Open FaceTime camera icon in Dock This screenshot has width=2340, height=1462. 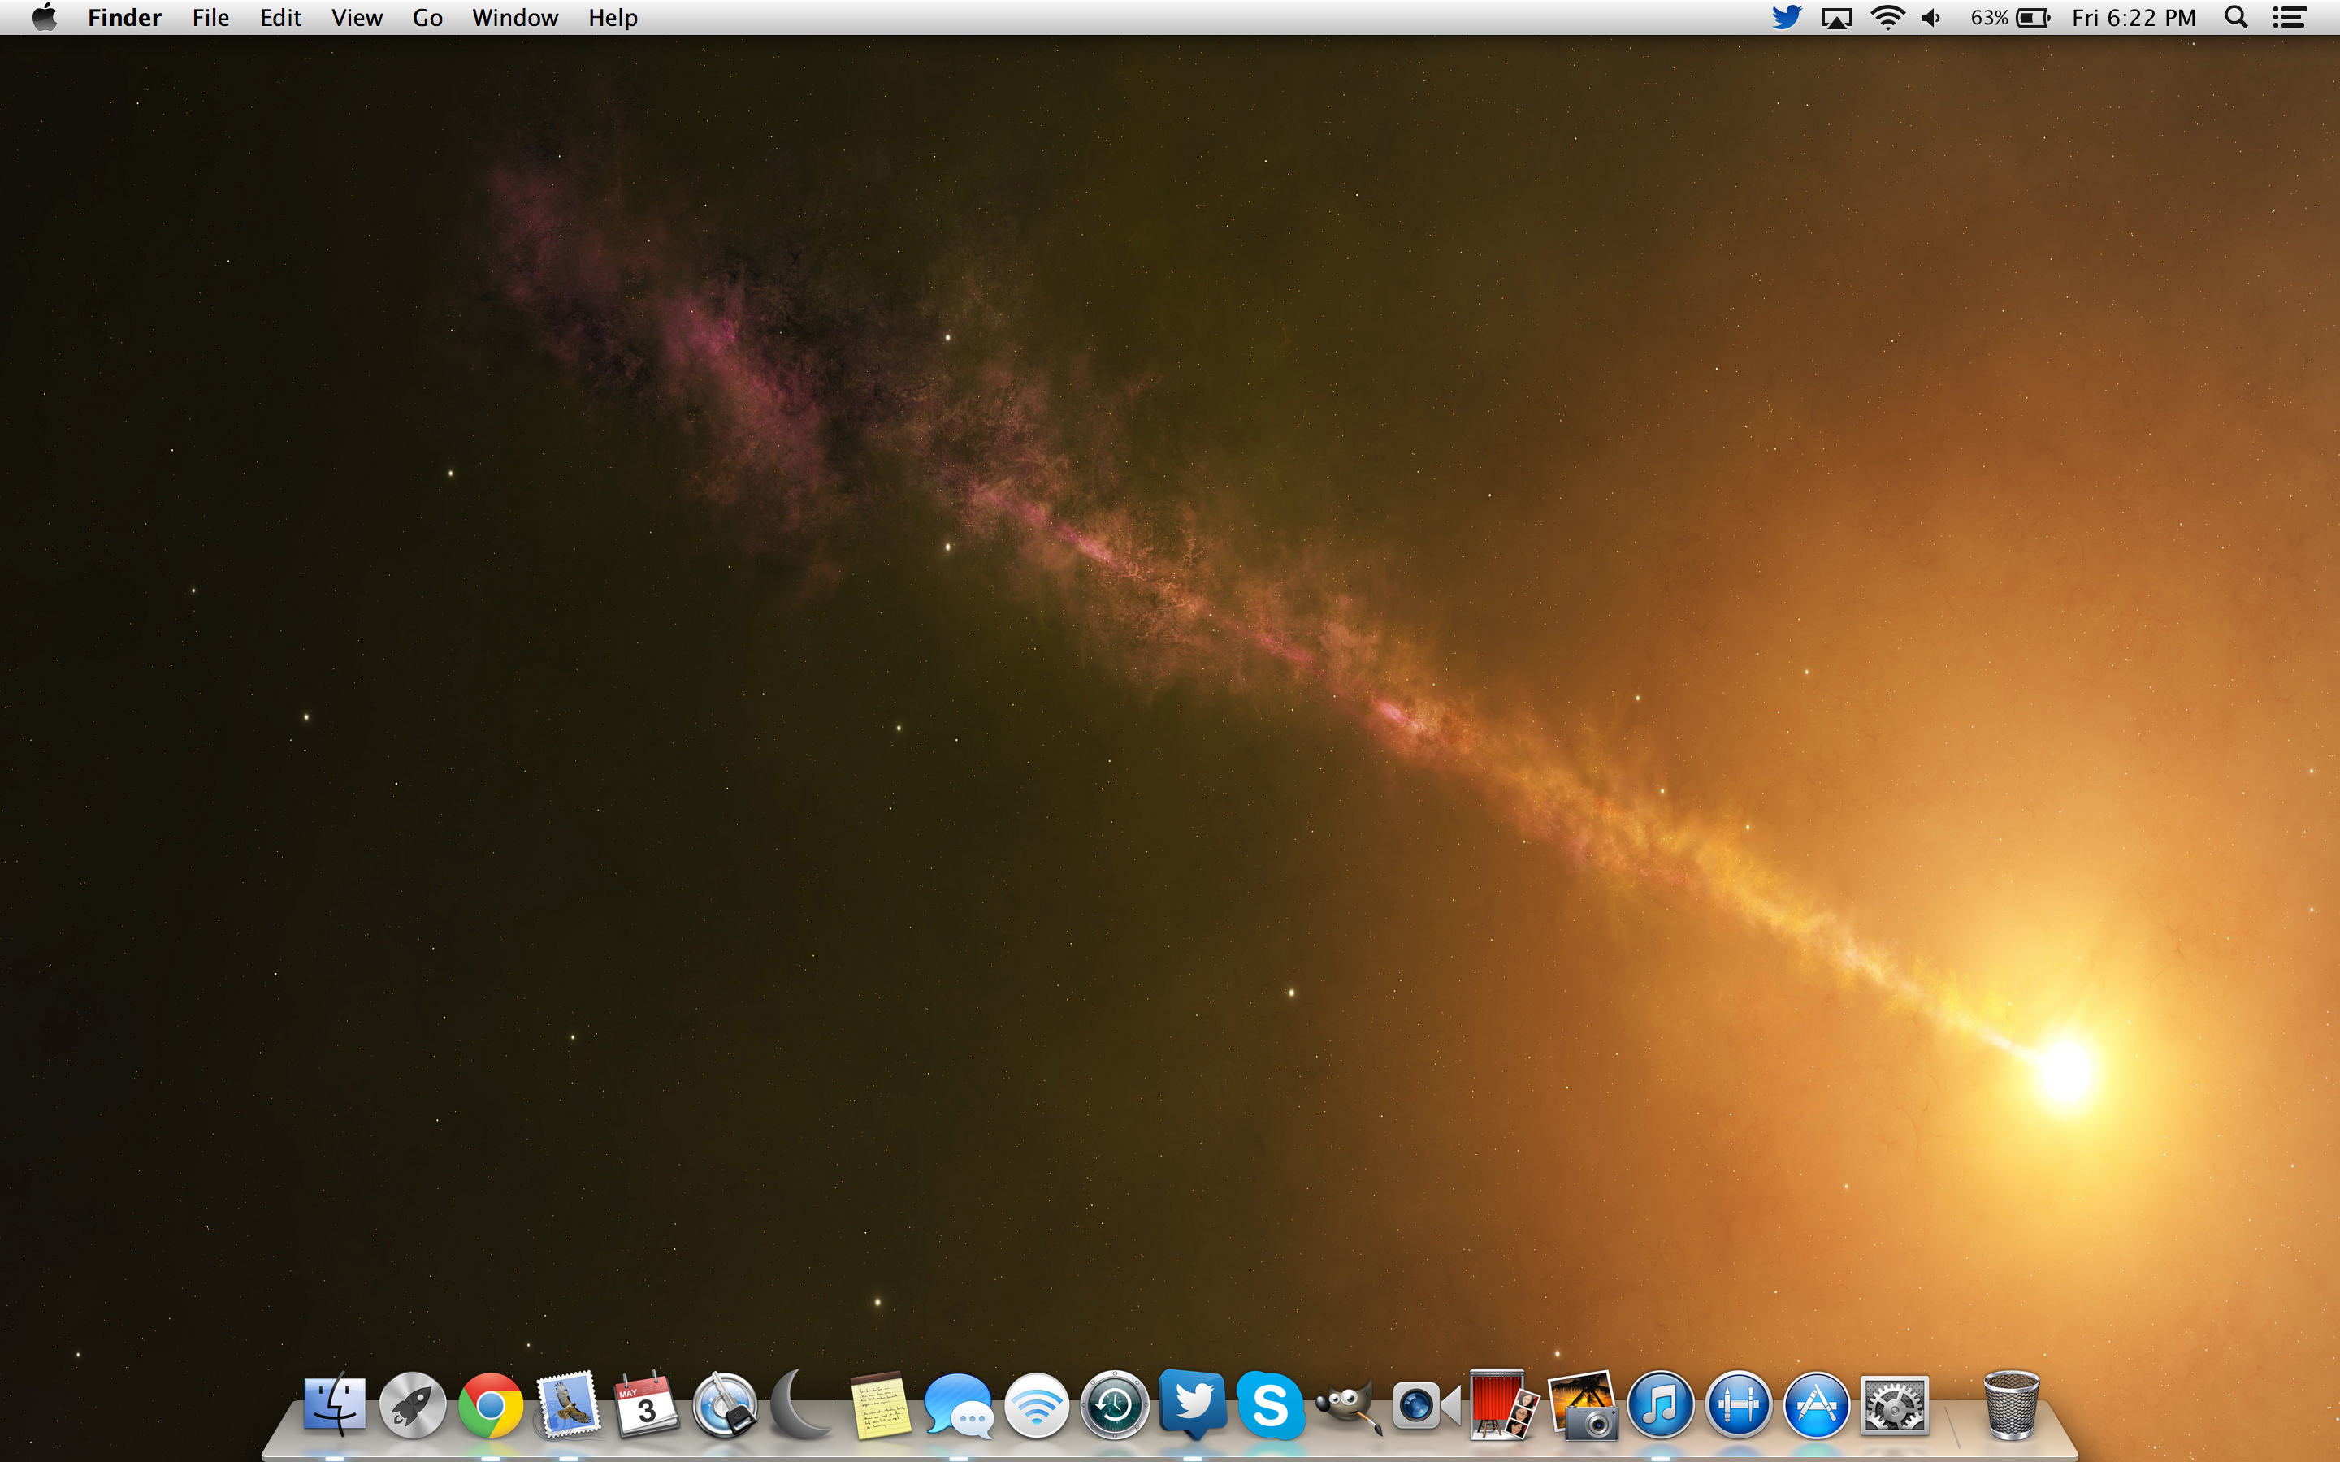tap(1426, 1405)
